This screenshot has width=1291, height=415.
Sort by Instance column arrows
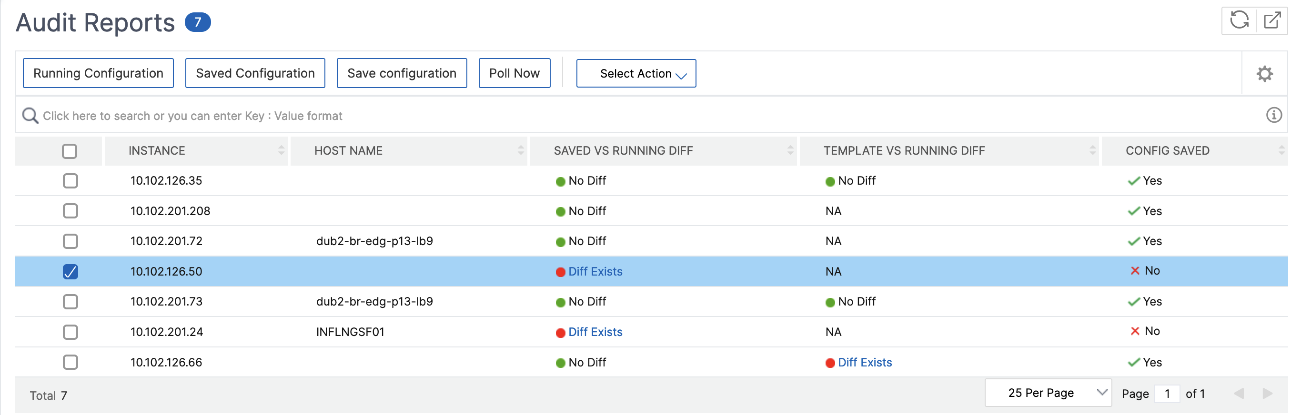(x=281, y=150)
